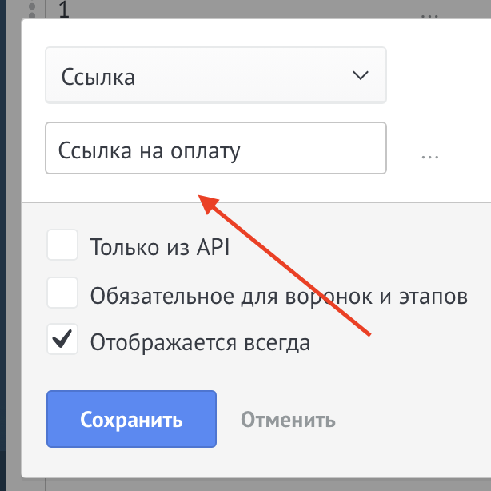Click the Только из API label text

pyautogui.click(x=160, y=248)
